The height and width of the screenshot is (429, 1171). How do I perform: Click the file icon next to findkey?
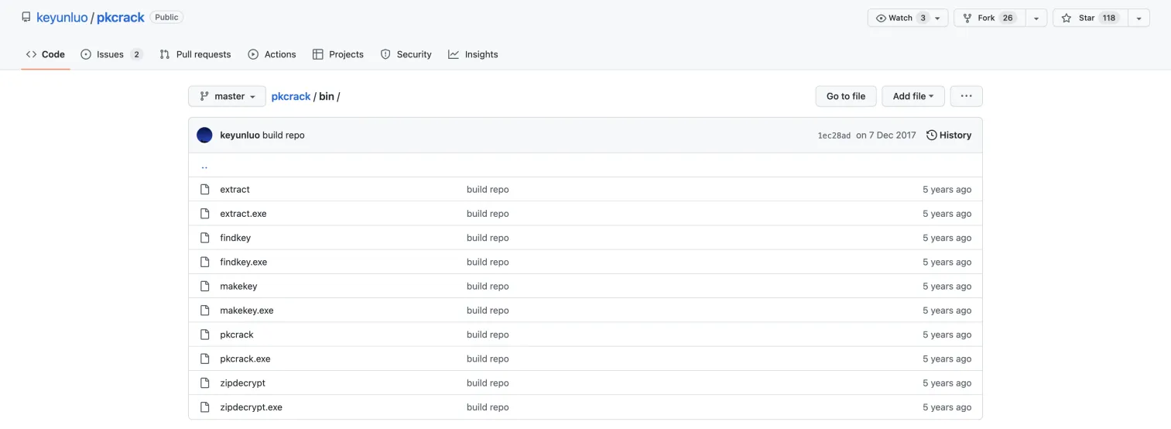(x=204, y=238)
